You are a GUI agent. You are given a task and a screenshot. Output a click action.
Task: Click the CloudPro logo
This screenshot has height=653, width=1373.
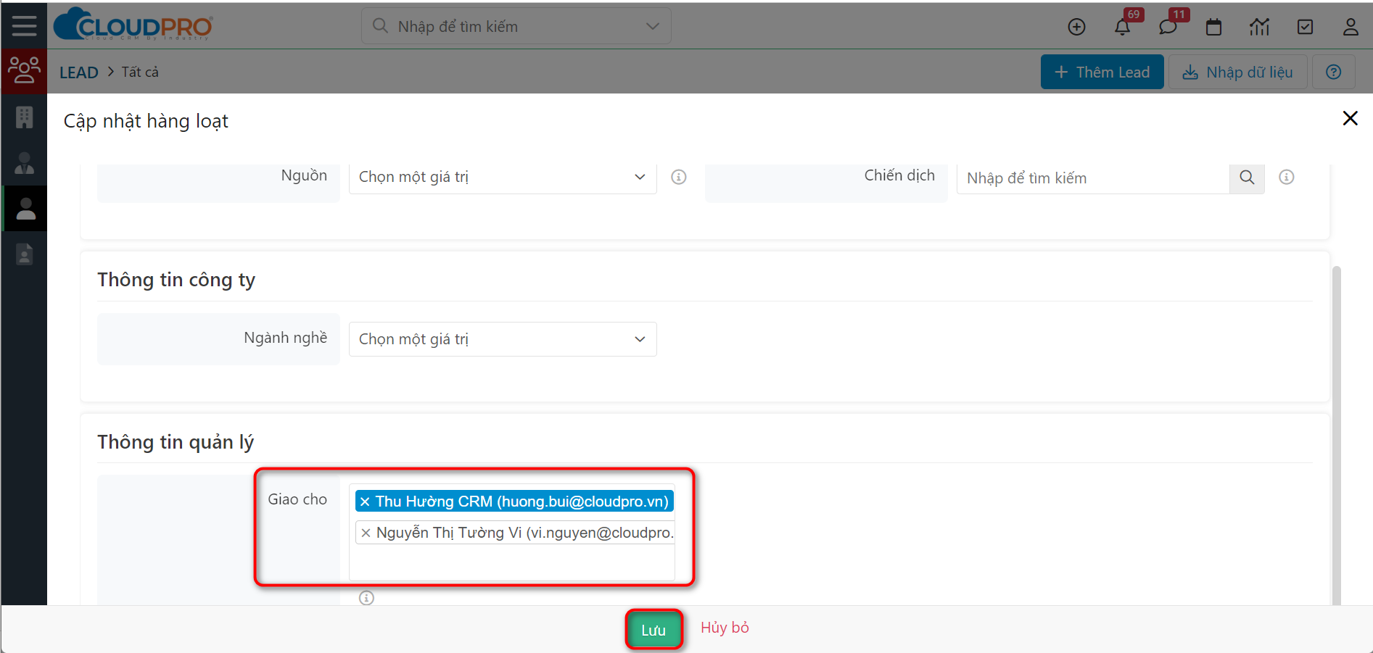[133, 25]
